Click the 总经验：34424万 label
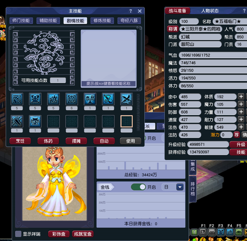247x241 pixels. [x=140, y=175]
